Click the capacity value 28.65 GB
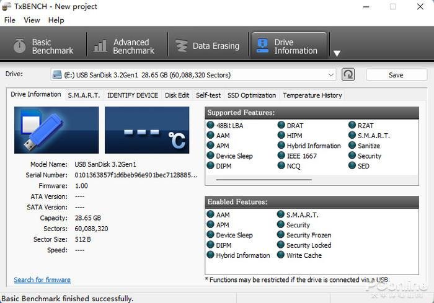This screenshot has width=434, height=303. [88, 217]
